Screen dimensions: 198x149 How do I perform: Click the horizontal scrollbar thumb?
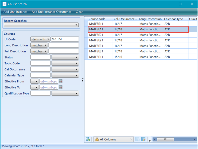(x=165, y=139)
